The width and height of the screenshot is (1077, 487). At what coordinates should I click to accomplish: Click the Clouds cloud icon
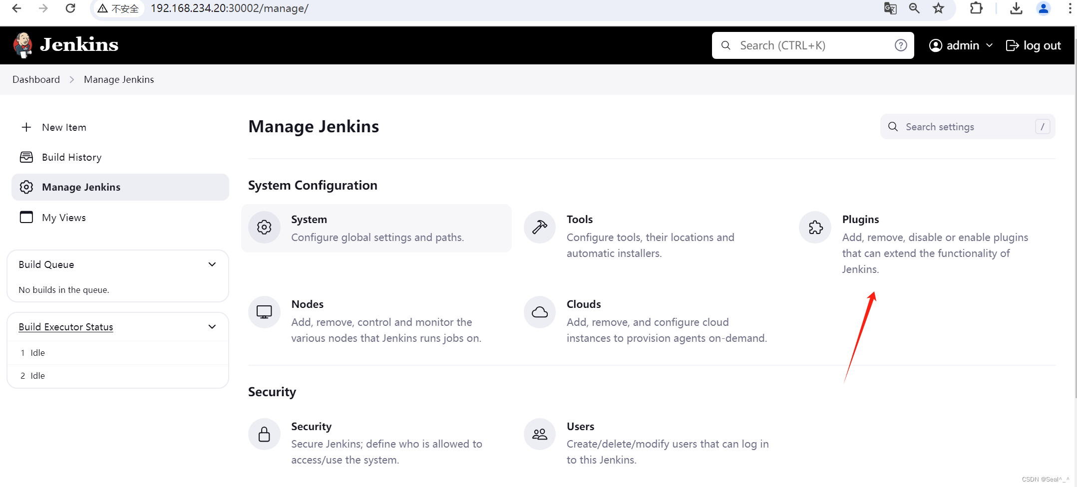coord(540,312)
